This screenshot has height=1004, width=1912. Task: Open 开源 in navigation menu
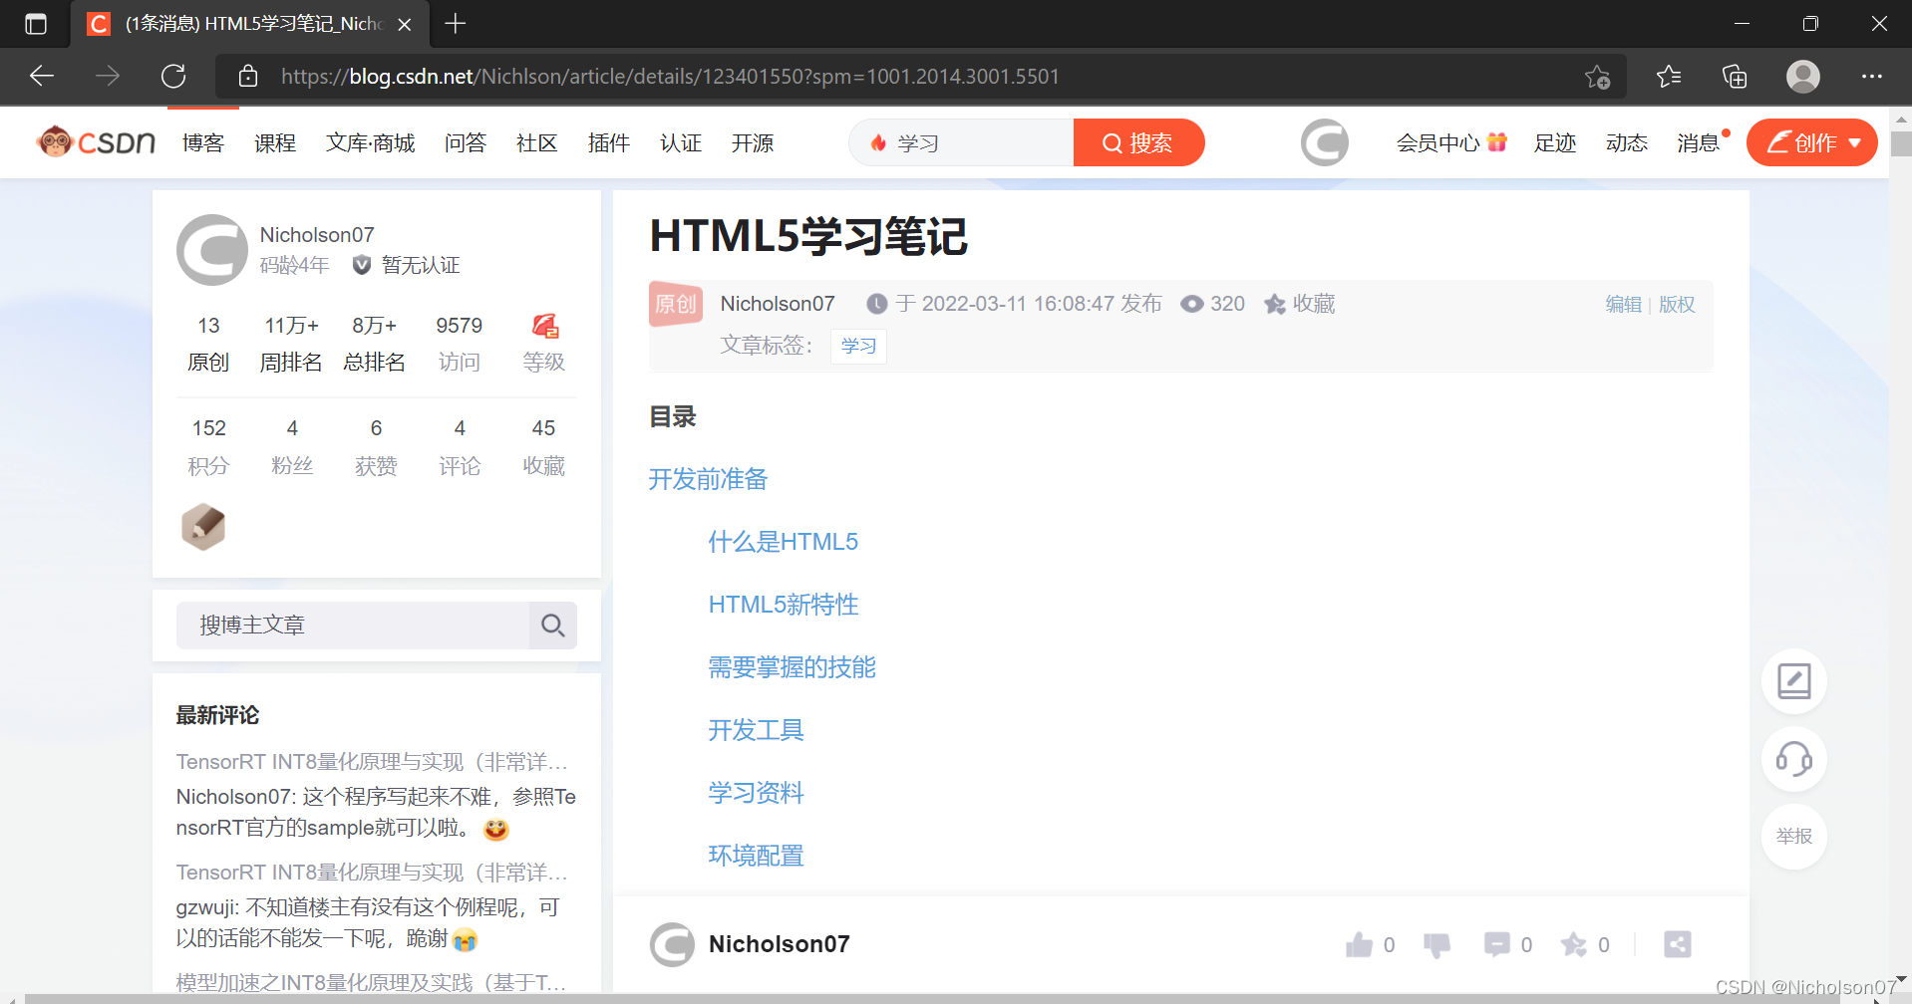coord(753,143)
